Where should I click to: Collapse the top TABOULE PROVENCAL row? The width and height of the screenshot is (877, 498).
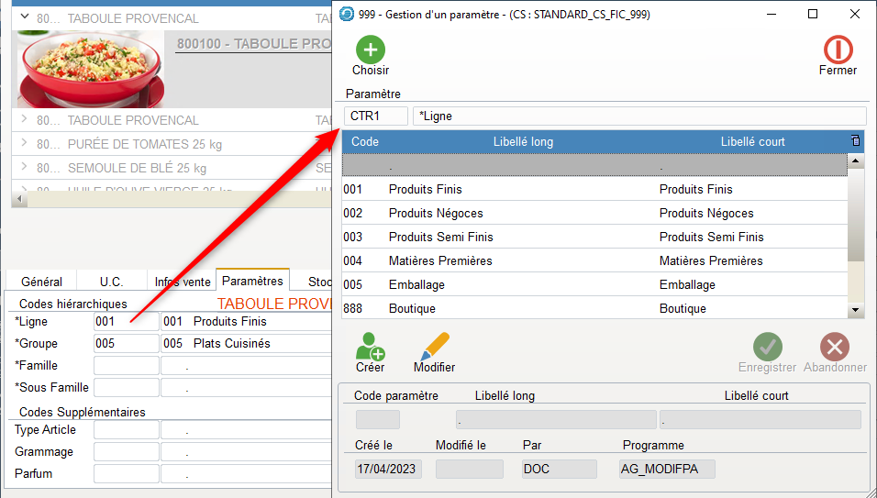25,17
